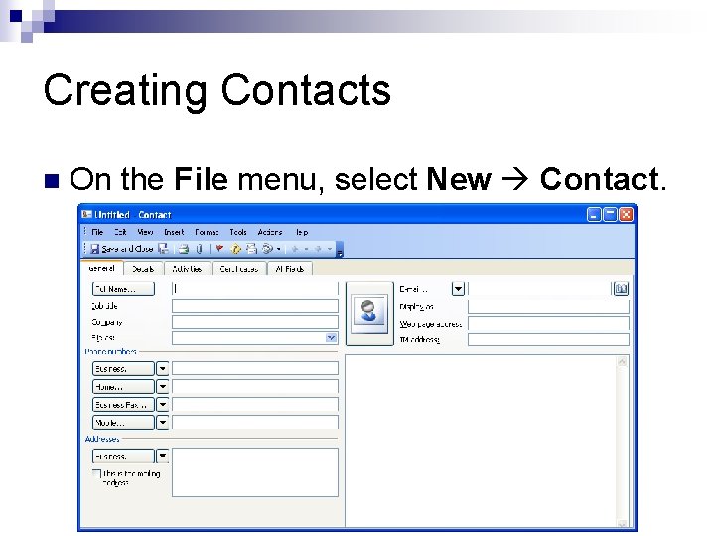Click the large notes text area
Screen dimensions: 715x536
482,441
